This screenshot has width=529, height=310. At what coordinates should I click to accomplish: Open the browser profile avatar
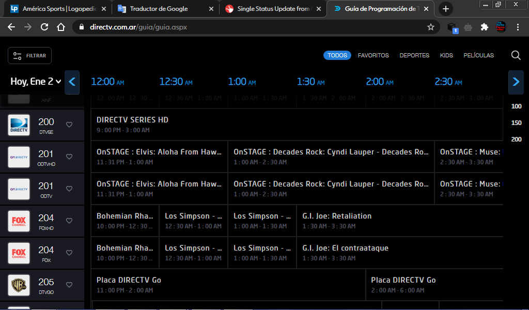point(501,27)
